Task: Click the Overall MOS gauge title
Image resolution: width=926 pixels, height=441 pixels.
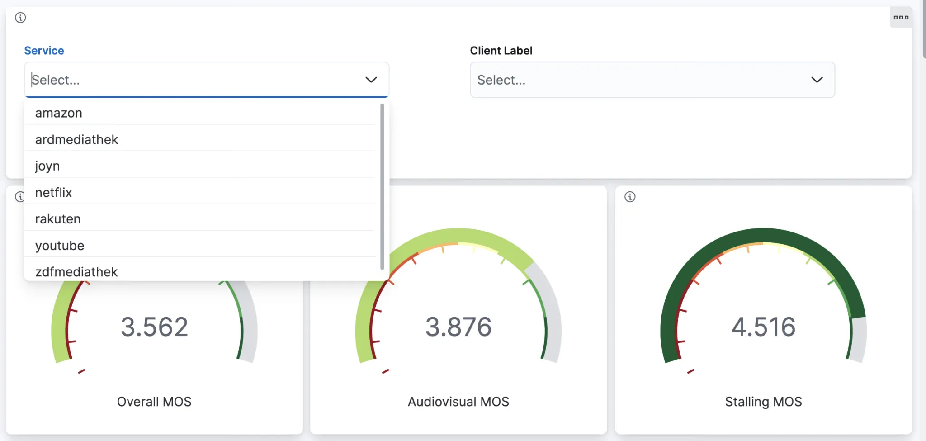Action: [154, 402]
